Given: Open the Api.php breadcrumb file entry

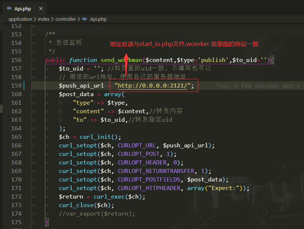Looking at the screenshot, I should click(98, 19).
